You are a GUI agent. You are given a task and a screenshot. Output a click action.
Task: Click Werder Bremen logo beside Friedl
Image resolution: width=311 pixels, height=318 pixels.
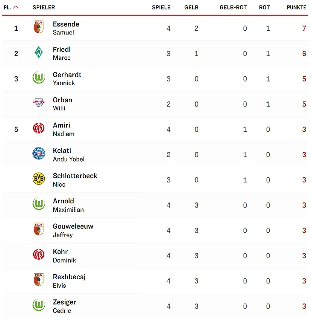click(39, 52)
